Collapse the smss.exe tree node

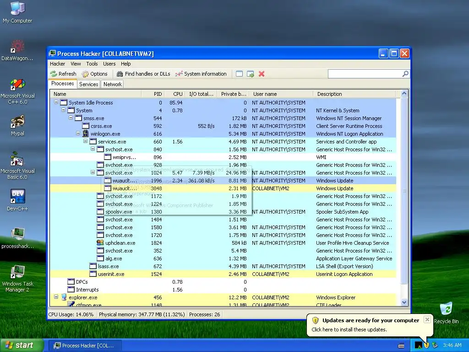(71, 118)
